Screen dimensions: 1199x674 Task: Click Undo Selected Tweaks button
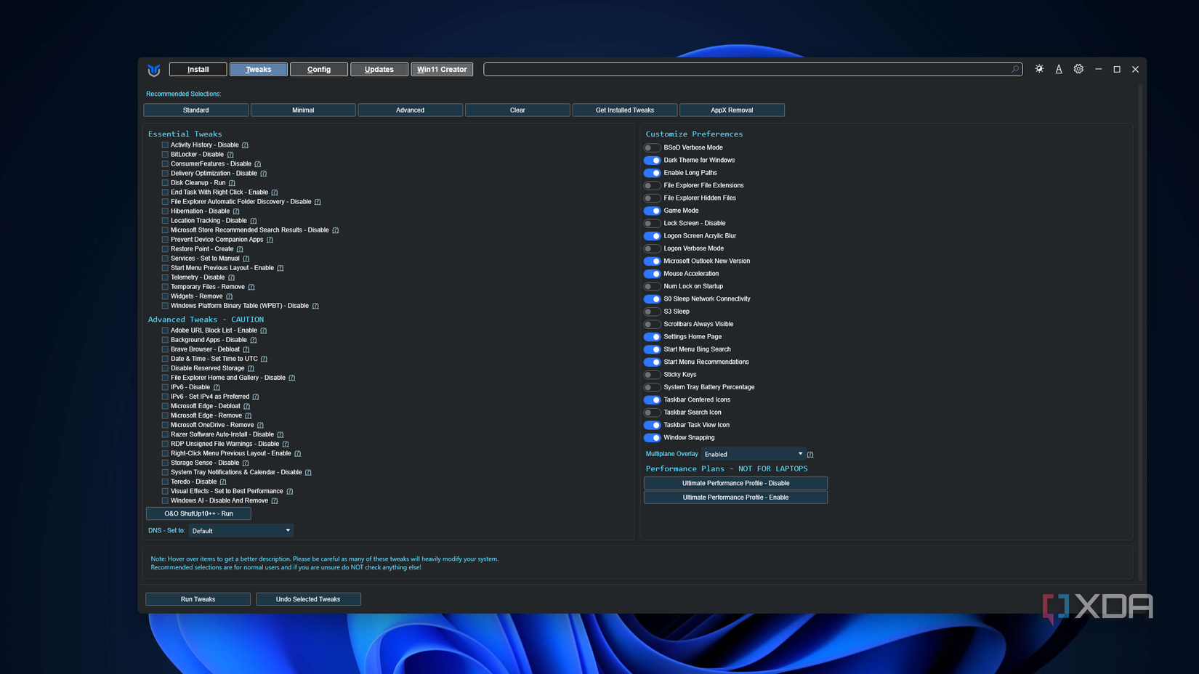[308, 599]
